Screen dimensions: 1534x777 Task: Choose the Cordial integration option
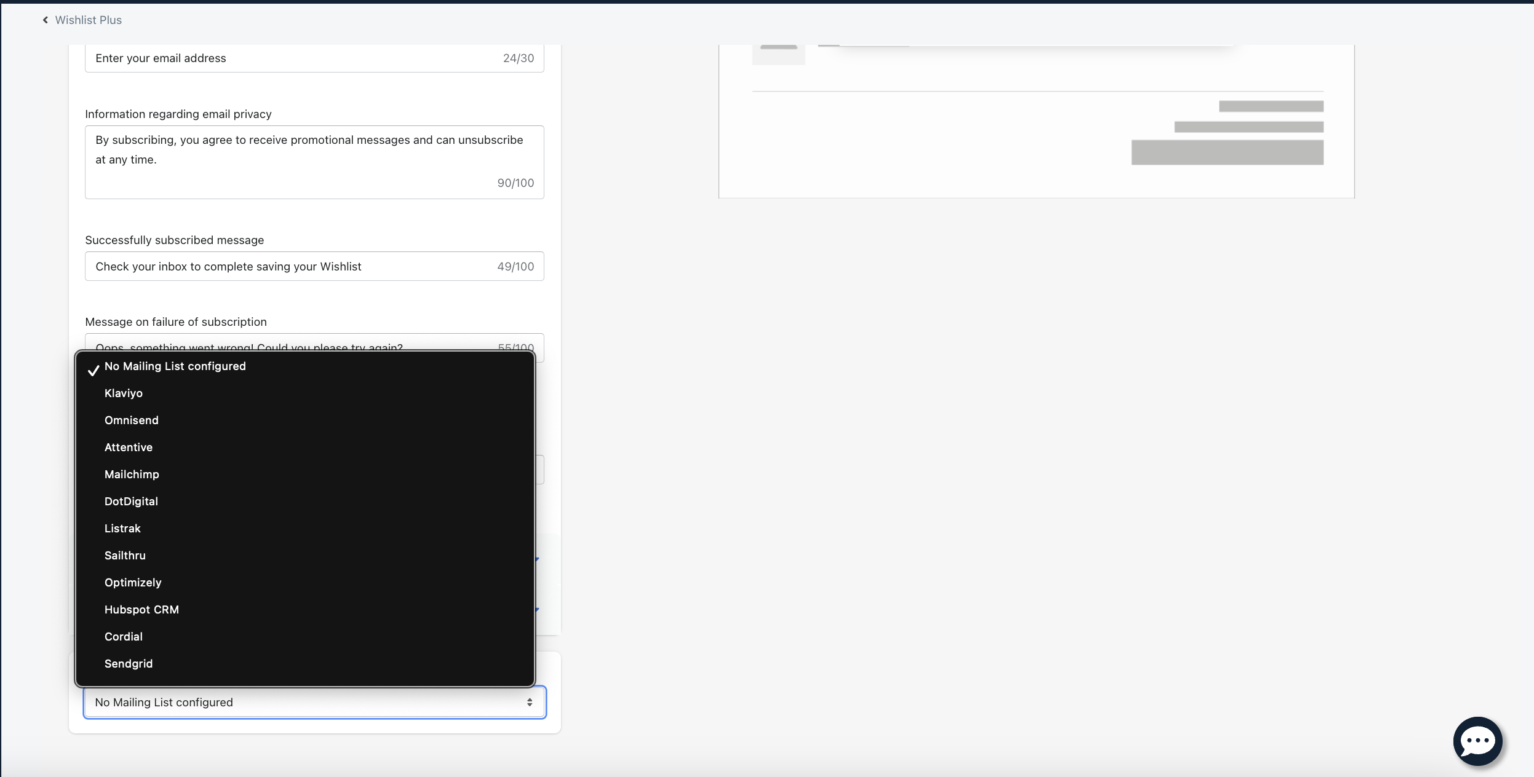(x=124, y=637)
